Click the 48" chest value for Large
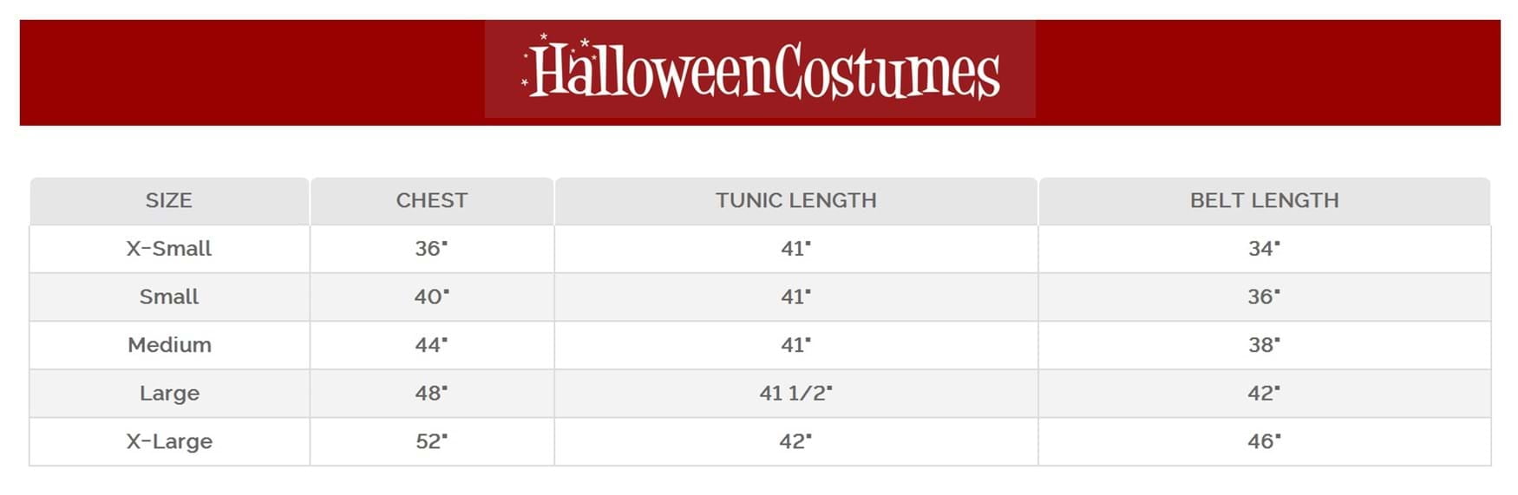The height and width of the screenshot is (495, 1518). pyautogui.click(x=431, y=394)
